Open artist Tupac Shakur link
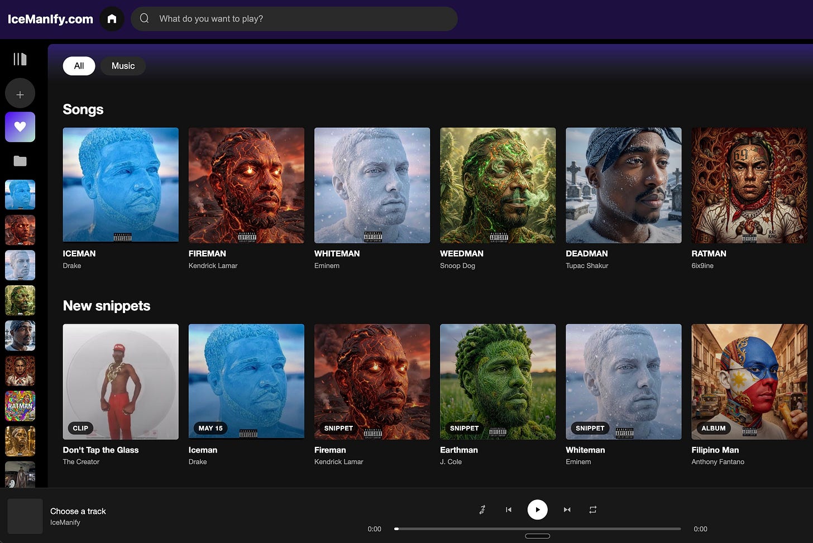The width and height of the screenshot is (813, 543). [587, 266]
